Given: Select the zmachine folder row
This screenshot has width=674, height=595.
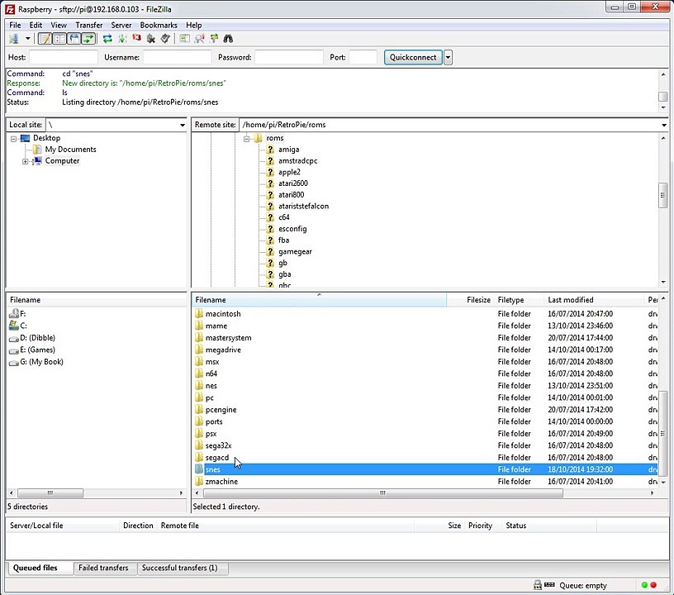Looking at the screenshot, I should click(425, 482).
